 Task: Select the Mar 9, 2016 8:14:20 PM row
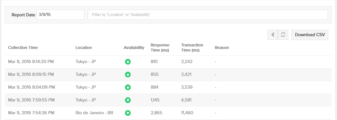click(x=168, y=62)
